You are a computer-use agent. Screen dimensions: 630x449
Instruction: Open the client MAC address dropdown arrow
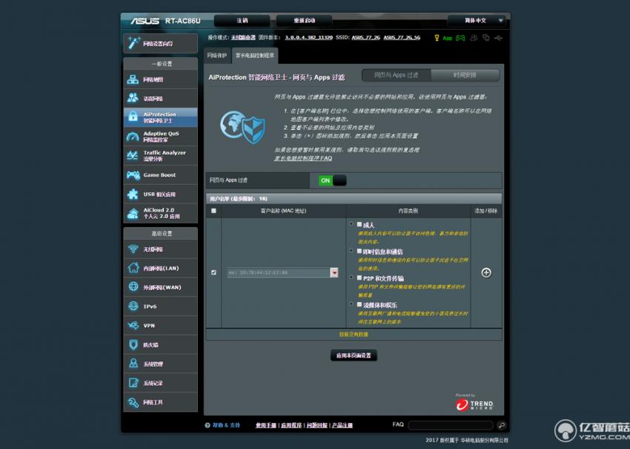pyautogui.click(x=334, y=272)
